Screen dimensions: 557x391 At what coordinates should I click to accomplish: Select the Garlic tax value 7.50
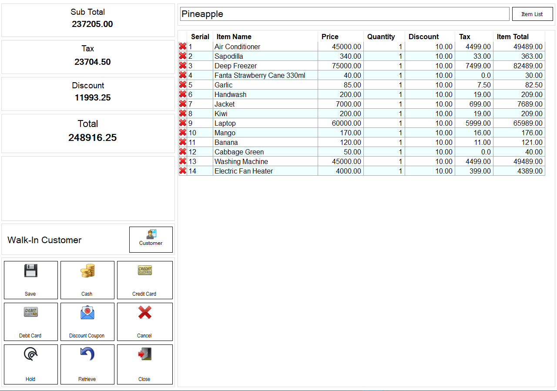click(x=474, y=85)
